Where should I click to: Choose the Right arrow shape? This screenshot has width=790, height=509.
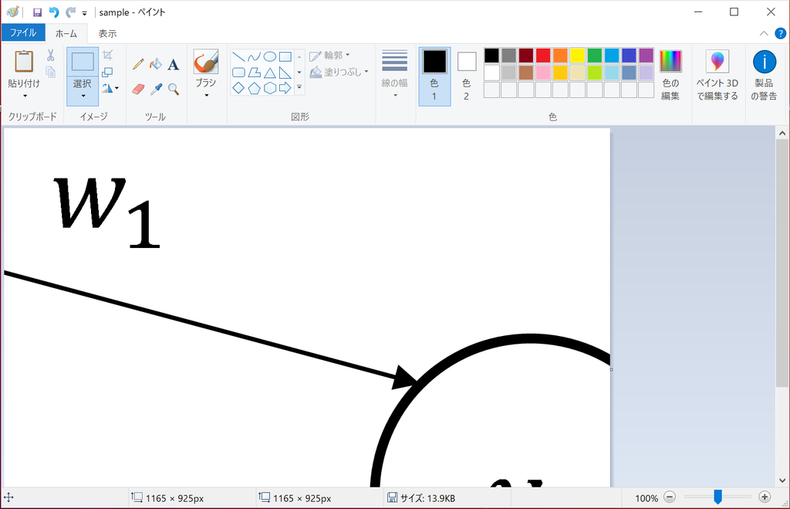[285, 88]
